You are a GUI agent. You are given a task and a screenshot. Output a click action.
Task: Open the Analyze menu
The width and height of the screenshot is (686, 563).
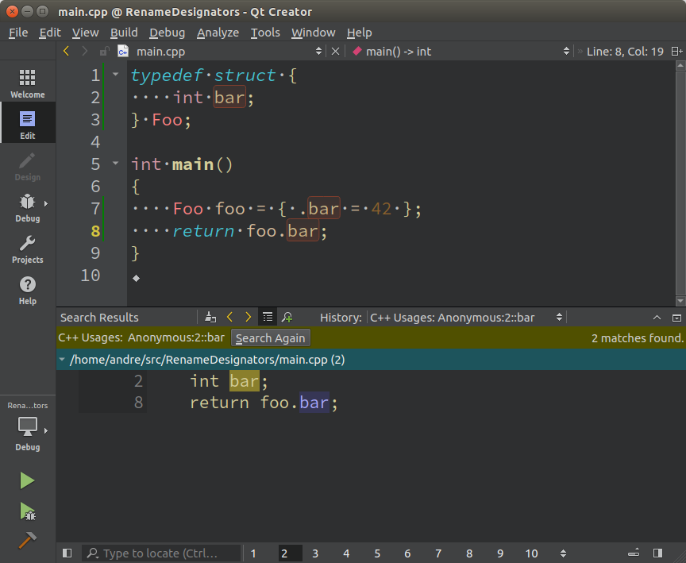click(x=218, y=33)
